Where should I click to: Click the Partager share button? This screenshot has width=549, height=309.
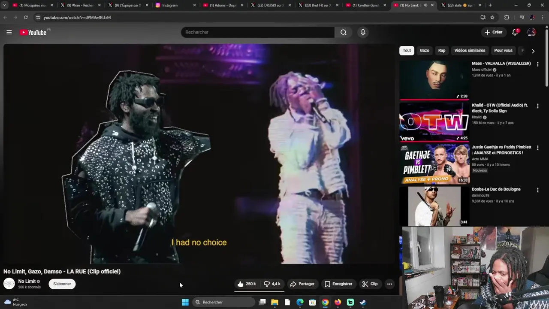302,284
